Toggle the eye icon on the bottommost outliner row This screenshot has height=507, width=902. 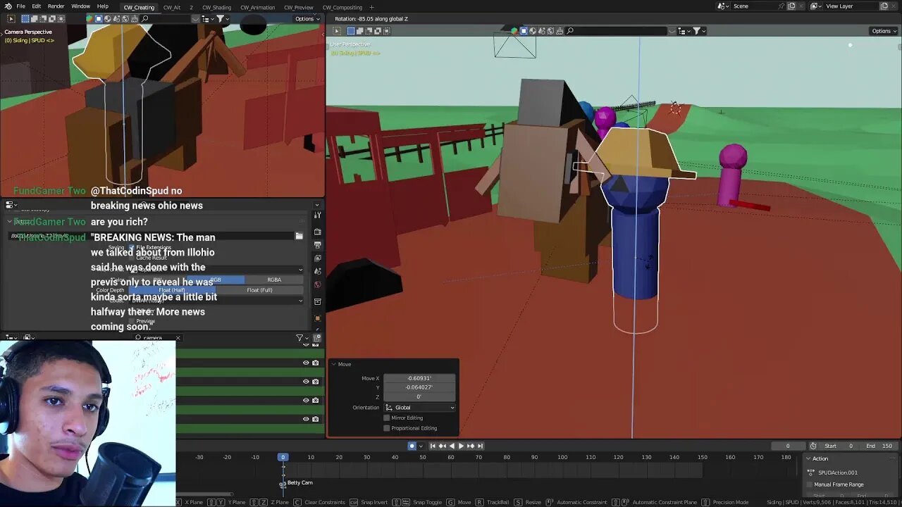pos(306,418)
